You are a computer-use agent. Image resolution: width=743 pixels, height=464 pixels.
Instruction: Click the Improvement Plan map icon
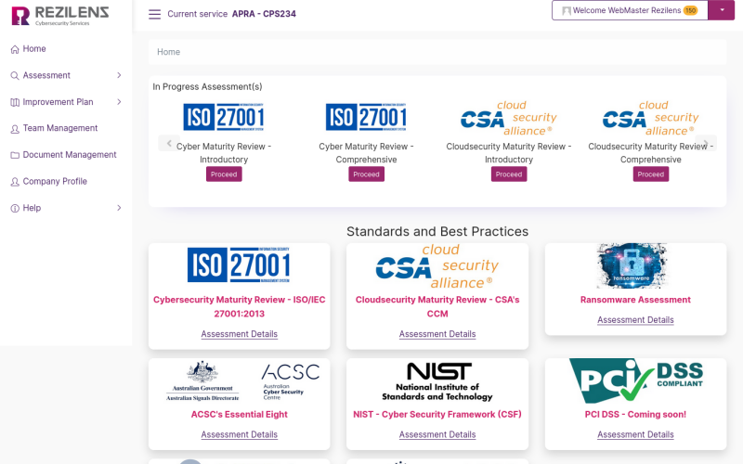point(15,102)
